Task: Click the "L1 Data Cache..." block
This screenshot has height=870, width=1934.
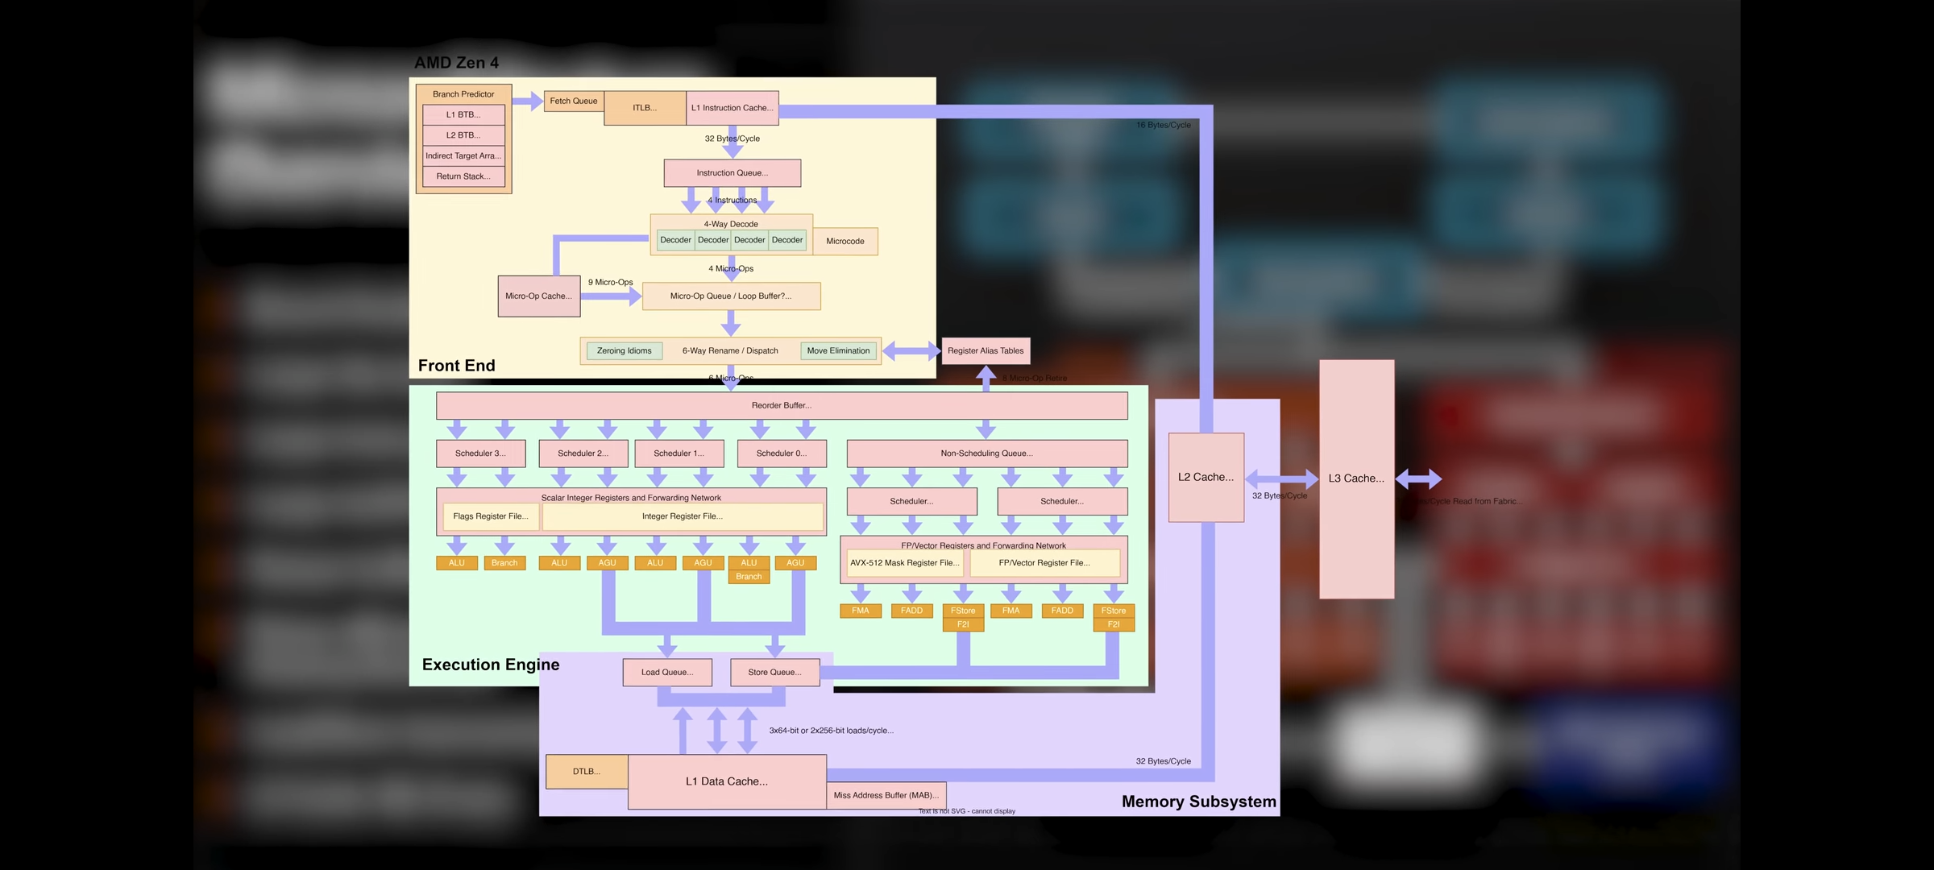Action: point(727,781)
